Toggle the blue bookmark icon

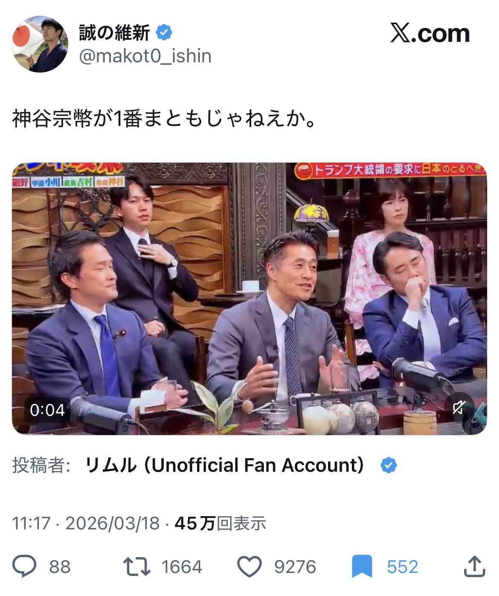pos(362,567)
